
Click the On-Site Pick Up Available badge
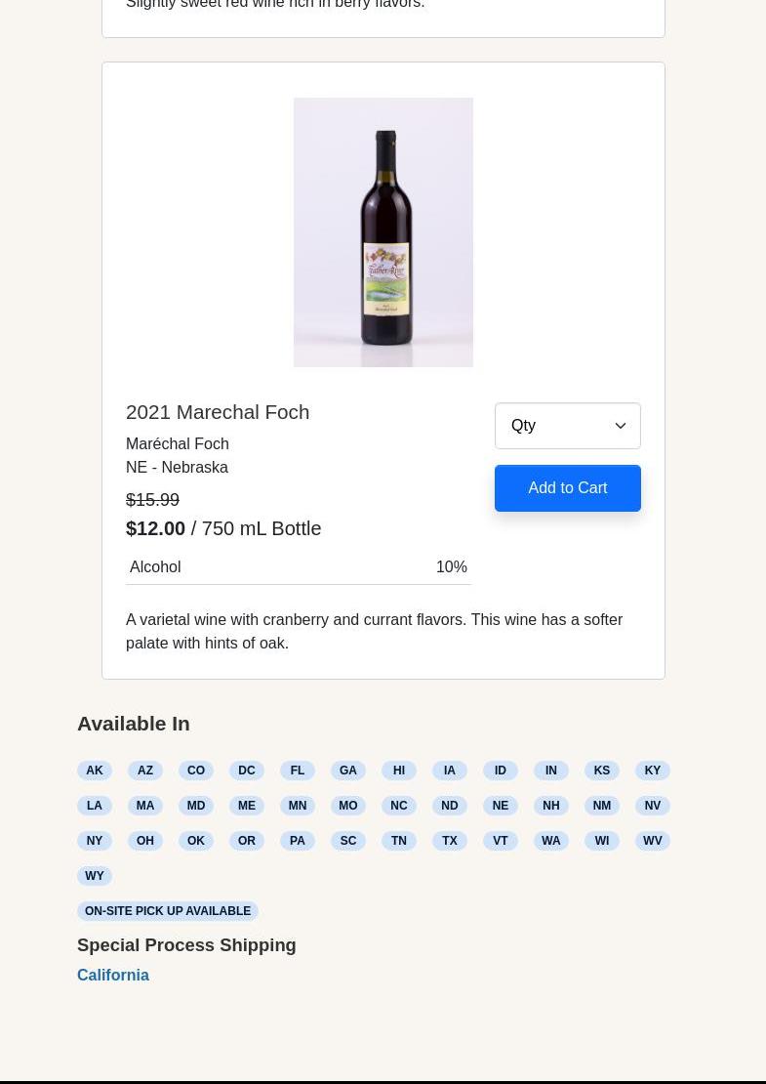coord(168,911)
